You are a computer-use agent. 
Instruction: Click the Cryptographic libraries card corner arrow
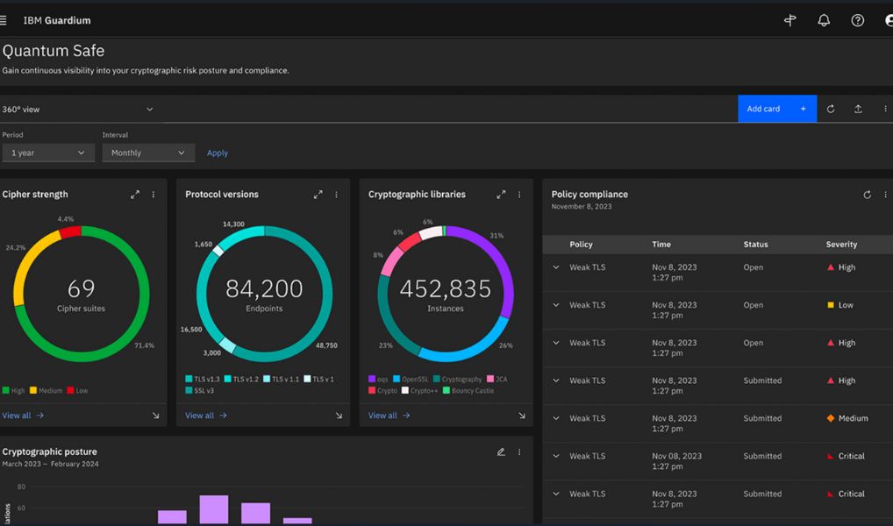(x=521, y=416)
